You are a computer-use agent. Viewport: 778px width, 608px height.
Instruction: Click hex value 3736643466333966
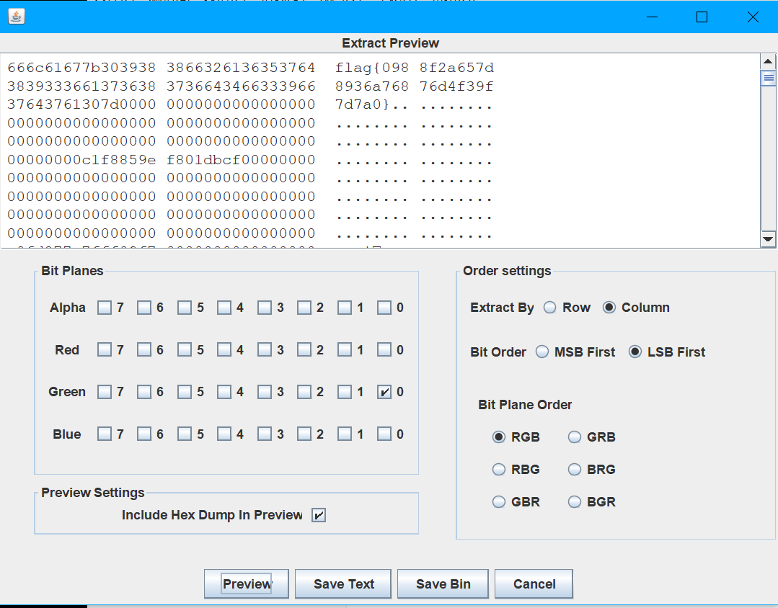[241, 86]
